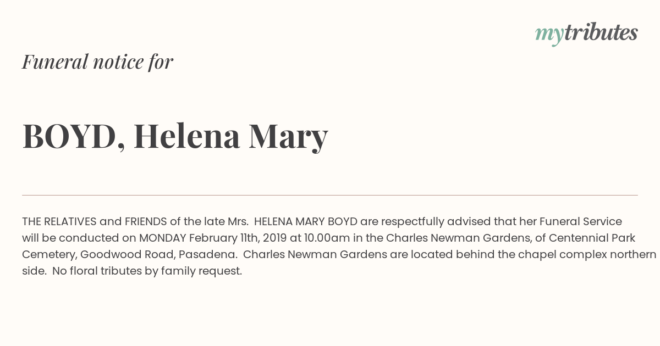Click the "Funeral notice for" heading
This screenshot has height=346, width=660.
(97, 62)
